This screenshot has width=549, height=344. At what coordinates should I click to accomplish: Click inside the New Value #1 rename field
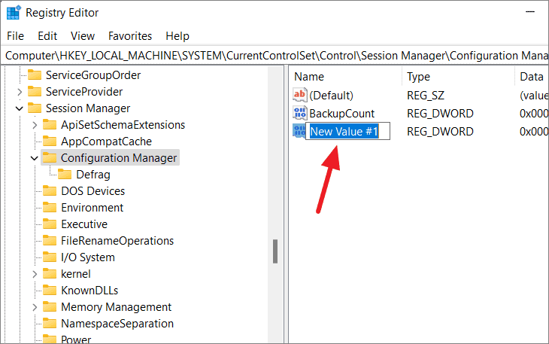pyautogui.click(x=347, y=132)
